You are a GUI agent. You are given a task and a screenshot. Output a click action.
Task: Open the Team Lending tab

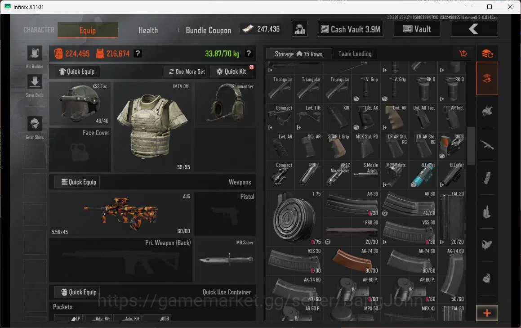point(355,54)
